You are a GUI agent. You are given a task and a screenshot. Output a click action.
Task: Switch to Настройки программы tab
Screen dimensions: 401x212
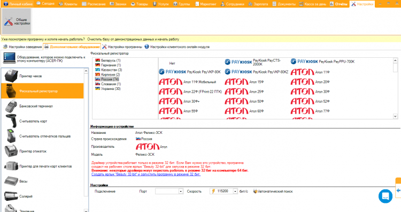pos(122,47)
